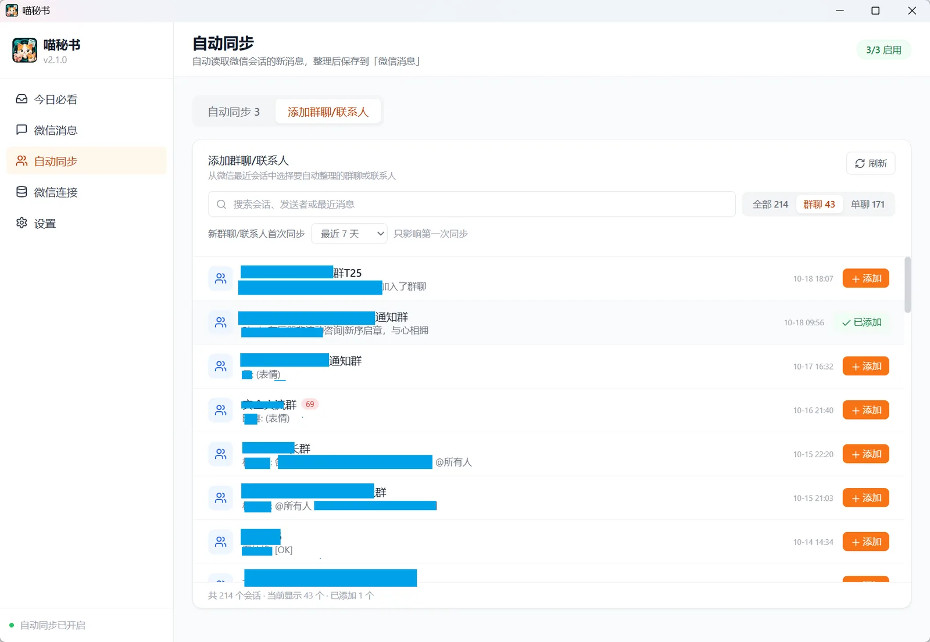Select 自动同步 in the sidebar
This screenshot has height=642, width=930.
click(x=86, y=161)
